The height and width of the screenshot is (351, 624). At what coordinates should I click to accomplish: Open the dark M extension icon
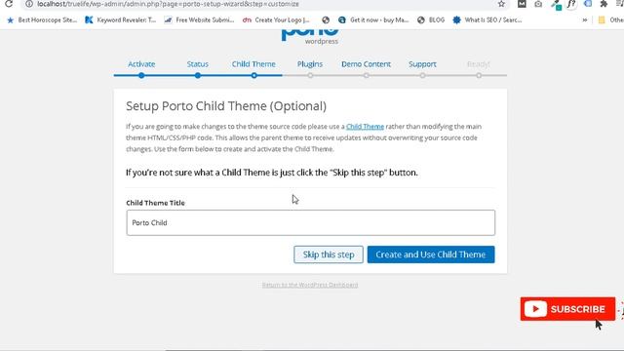522,4
